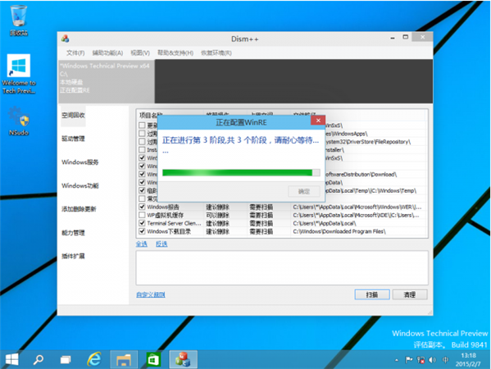Open the 辅助功能(A) menu

pyautogui.click(x=107, y=53)
